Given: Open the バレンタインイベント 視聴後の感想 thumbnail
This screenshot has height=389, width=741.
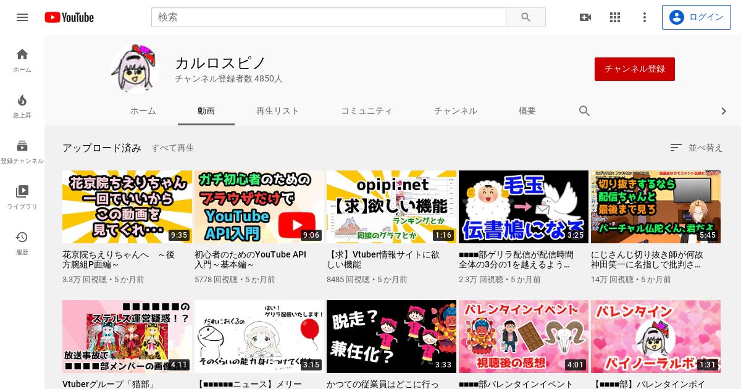Looking at the screenshot, I should click(524, 337).
